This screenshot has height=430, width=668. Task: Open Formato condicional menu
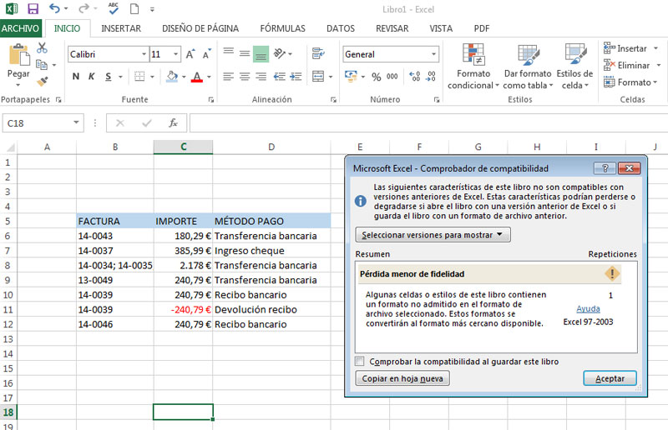point(473,67)
